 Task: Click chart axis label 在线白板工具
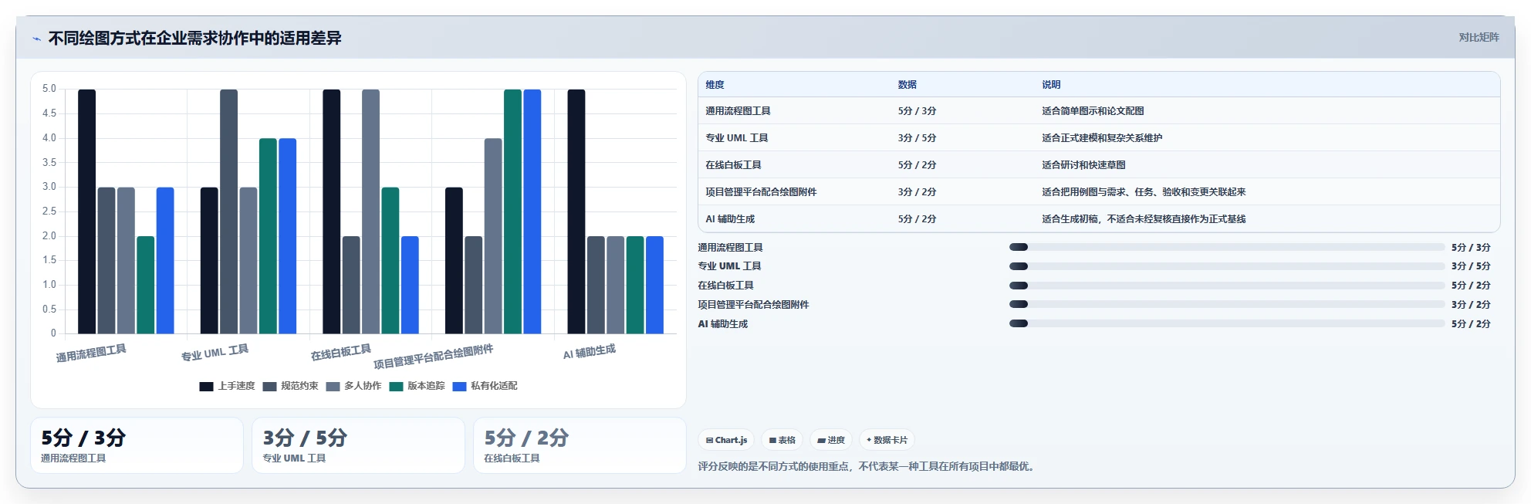coord(340,353)
